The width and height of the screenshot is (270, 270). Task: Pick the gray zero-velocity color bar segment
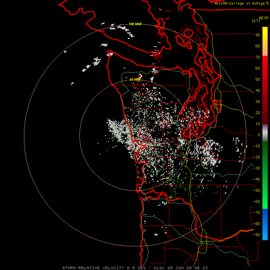[265, 133]
